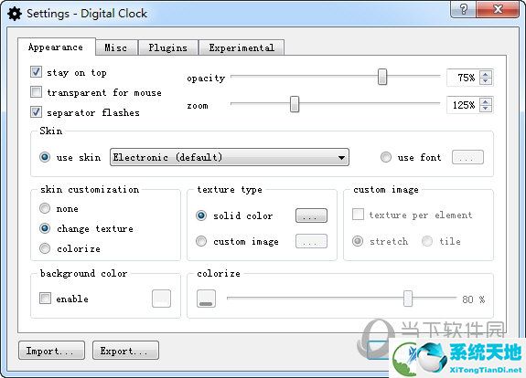The image size is (526, 378).
Task: Uncheck separator flashes option
Action: [x=36, y=111]
